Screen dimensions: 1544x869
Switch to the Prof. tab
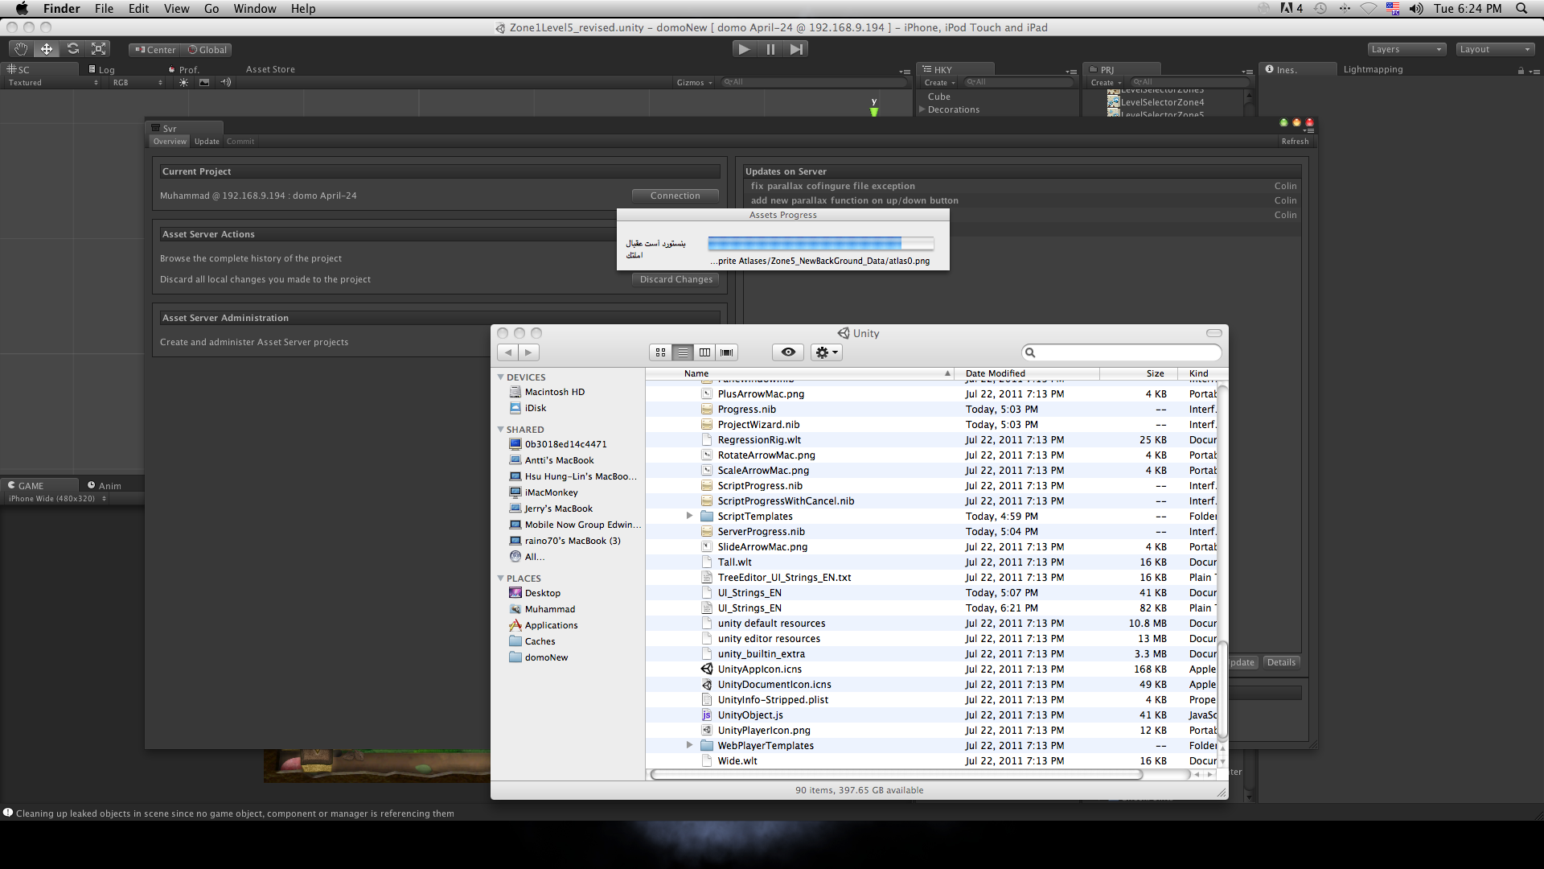coord(185,69)
